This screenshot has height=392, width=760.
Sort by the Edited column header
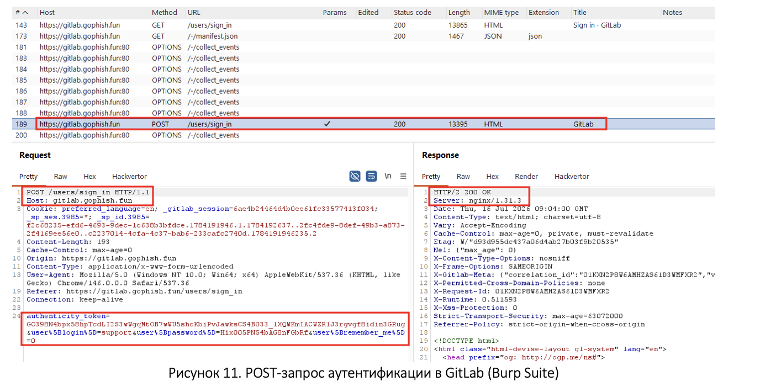click(x=373, y=12)
